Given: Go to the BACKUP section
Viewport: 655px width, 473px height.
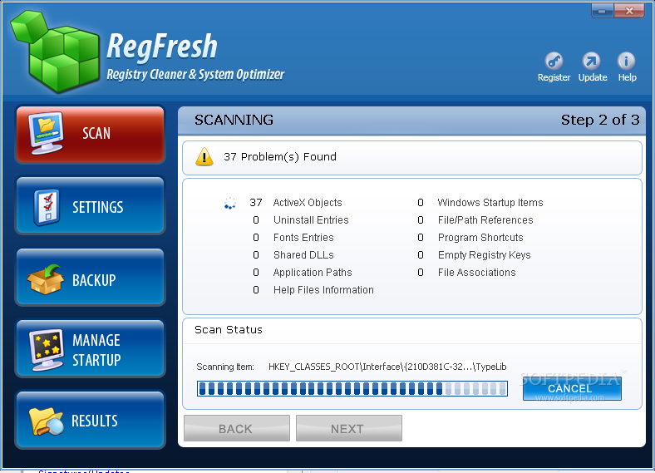Looking at the screenshot, I should pyautogui.click(x=91, y=277).
